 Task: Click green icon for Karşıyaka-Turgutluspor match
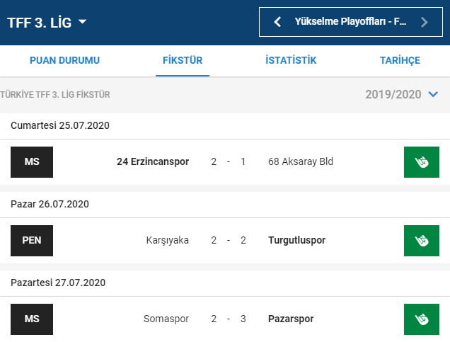(x=421, y=240)
